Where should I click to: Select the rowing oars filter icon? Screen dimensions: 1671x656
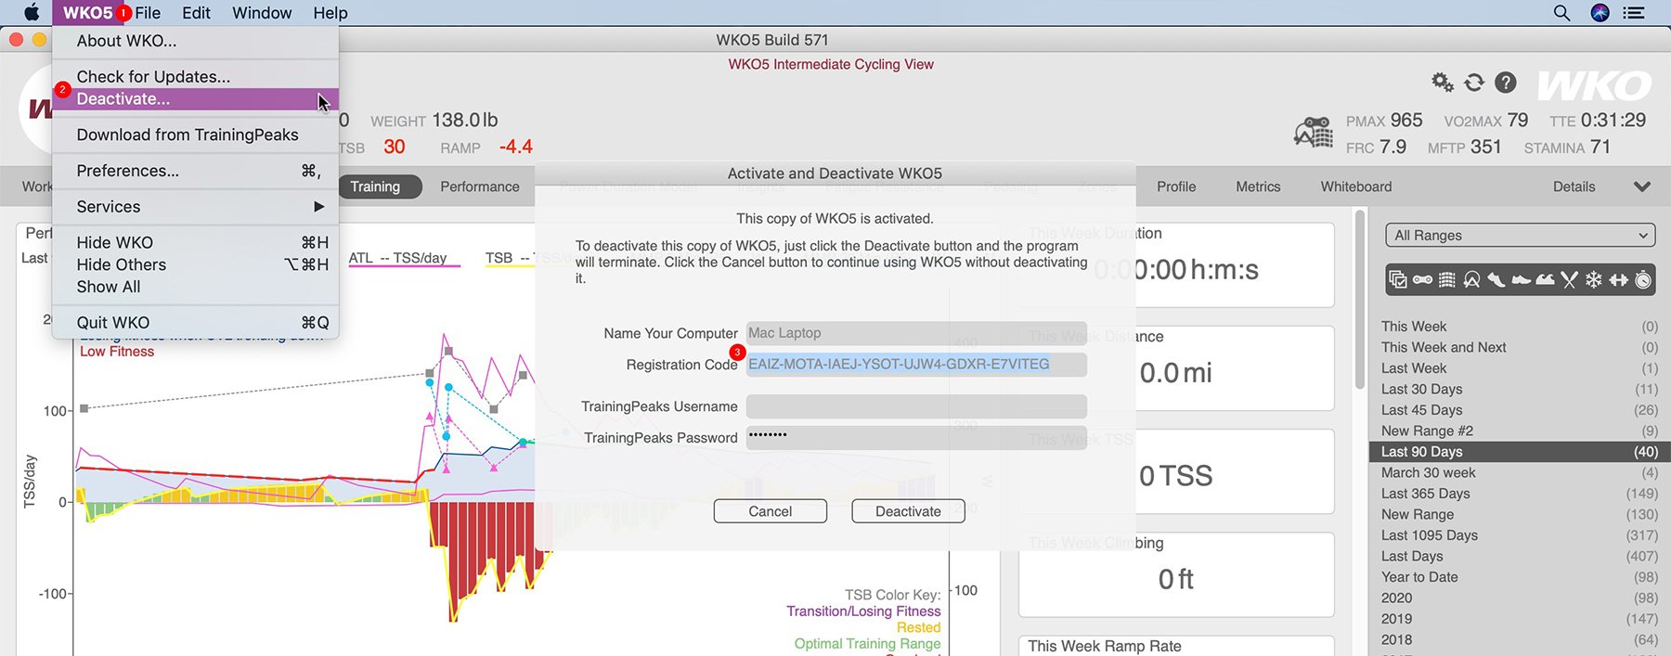[x=1569, y=279]
